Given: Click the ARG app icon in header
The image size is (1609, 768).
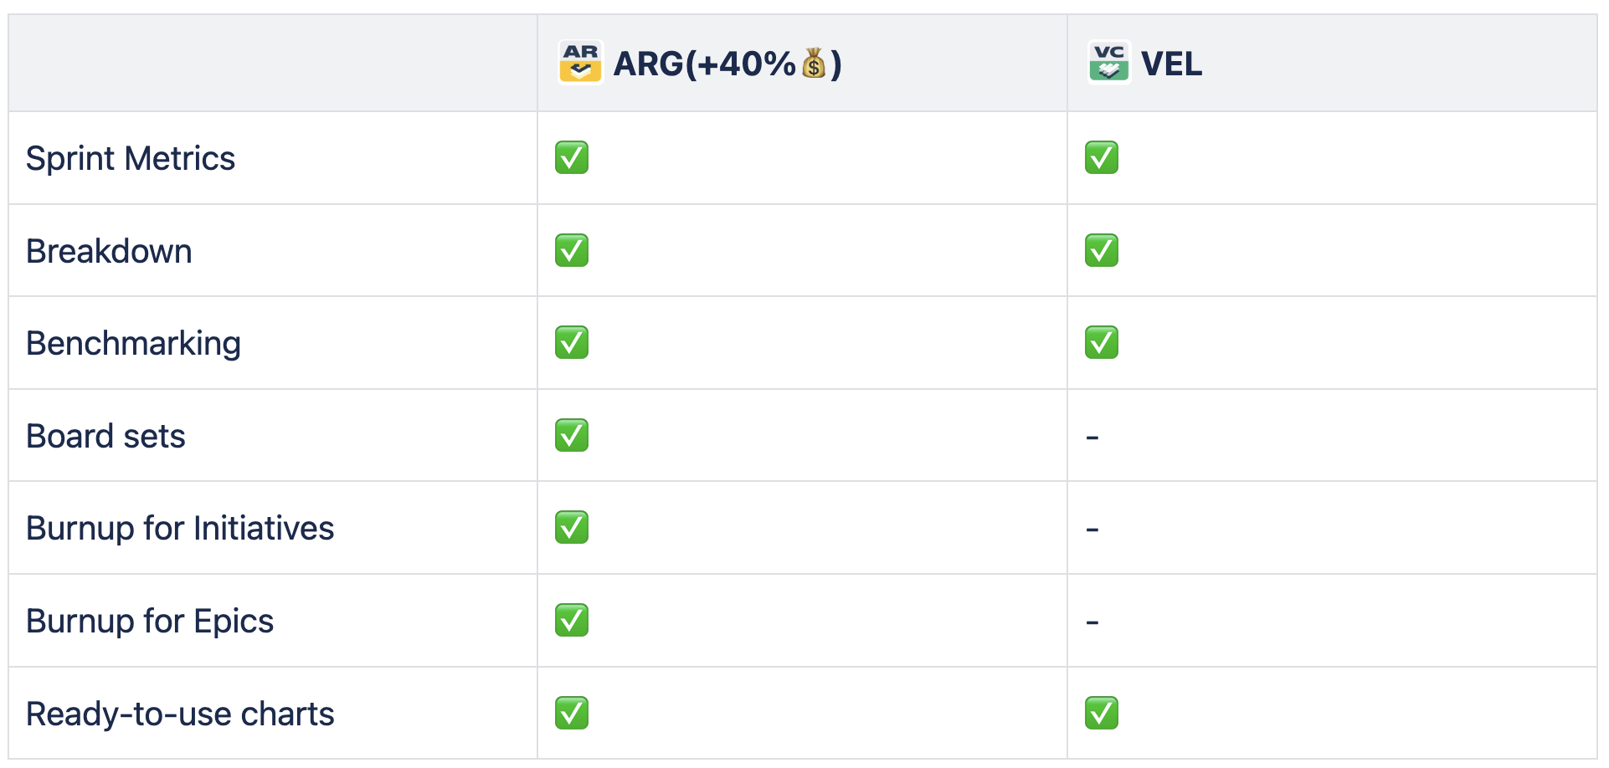Looking at the screenshot, I should (580, 63).
